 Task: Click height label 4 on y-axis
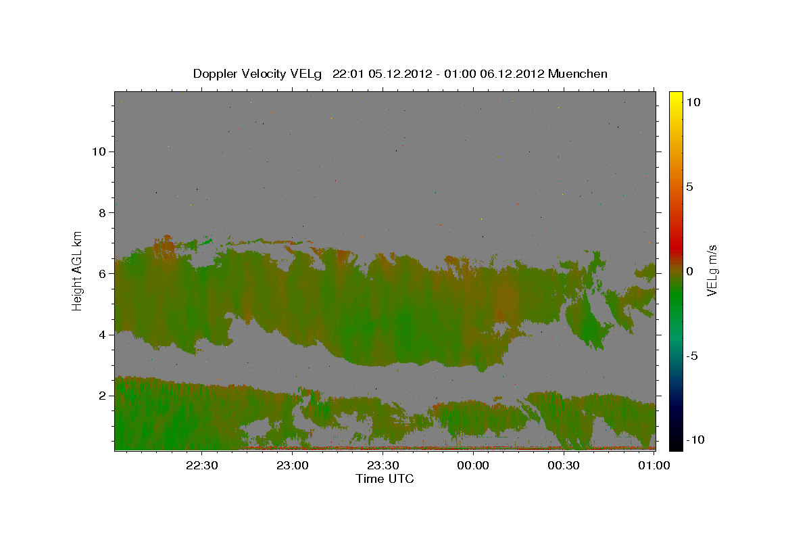coord(101,335)
